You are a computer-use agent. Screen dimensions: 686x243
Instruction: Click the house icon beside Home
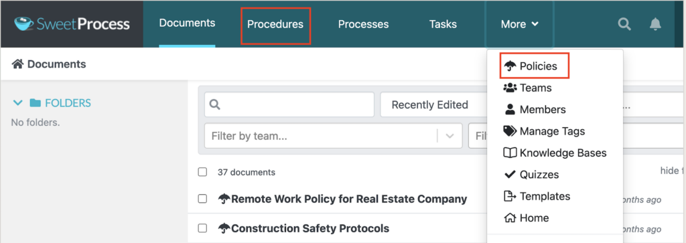510,218
